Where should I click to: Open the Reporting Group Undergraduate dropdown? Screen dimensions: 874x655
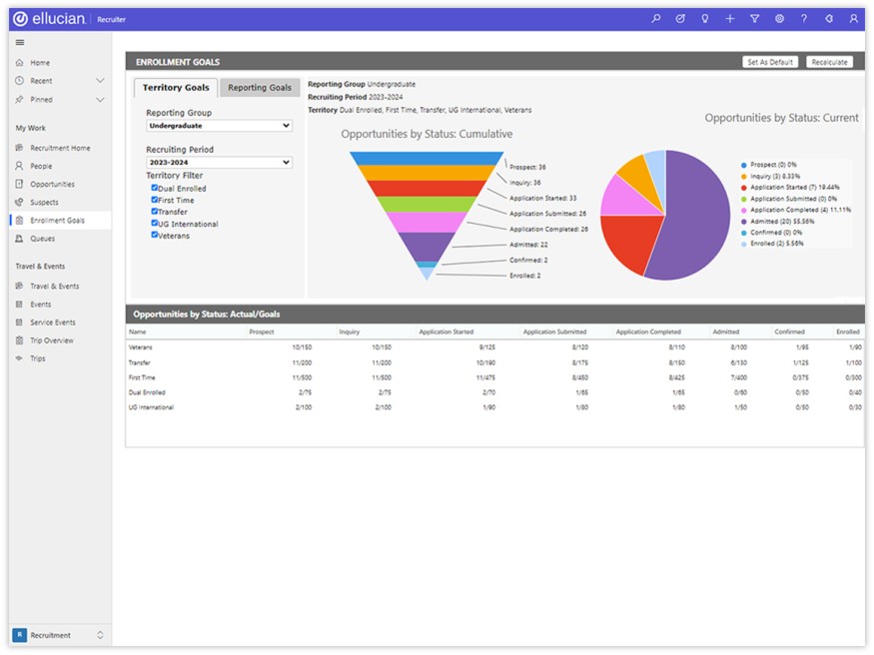click(x=219, y=127)
